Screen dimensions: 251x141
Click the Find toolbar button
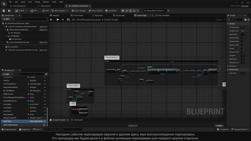coord(45,11)
